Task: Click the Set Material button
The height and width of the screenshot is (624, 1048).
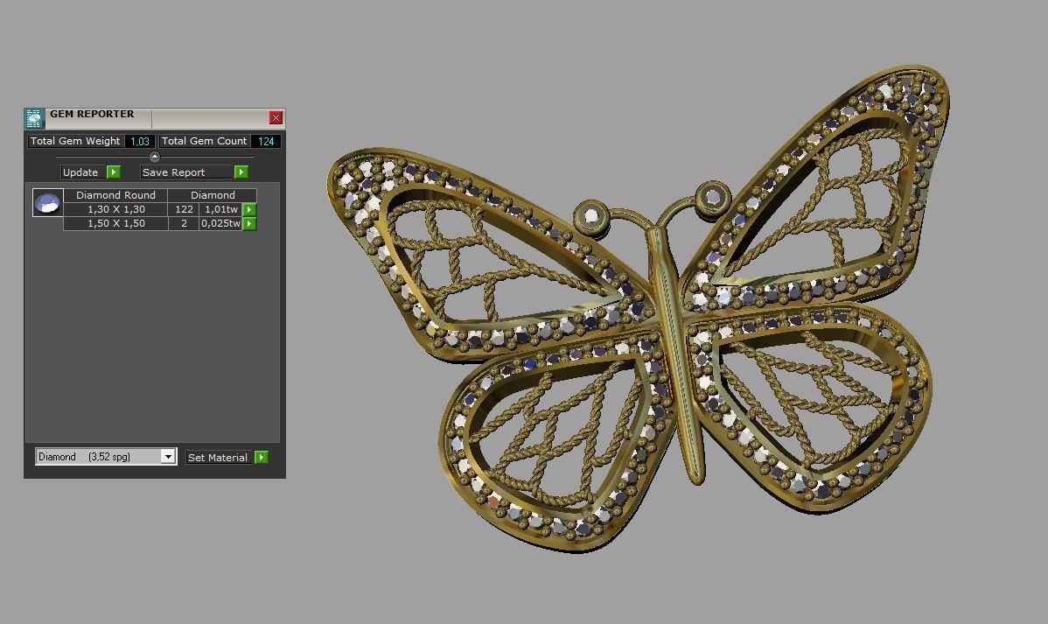Action: click(219, 458)
